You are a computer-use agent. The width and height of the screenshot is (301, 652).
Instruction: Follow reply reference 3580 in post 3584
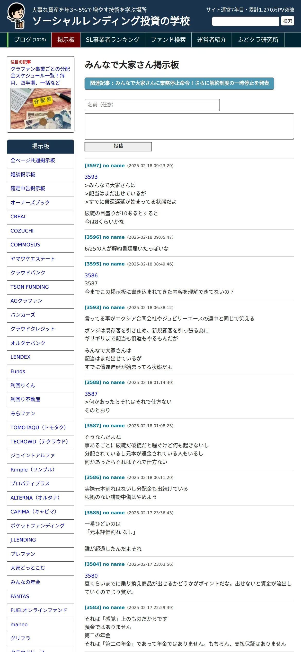91,576
